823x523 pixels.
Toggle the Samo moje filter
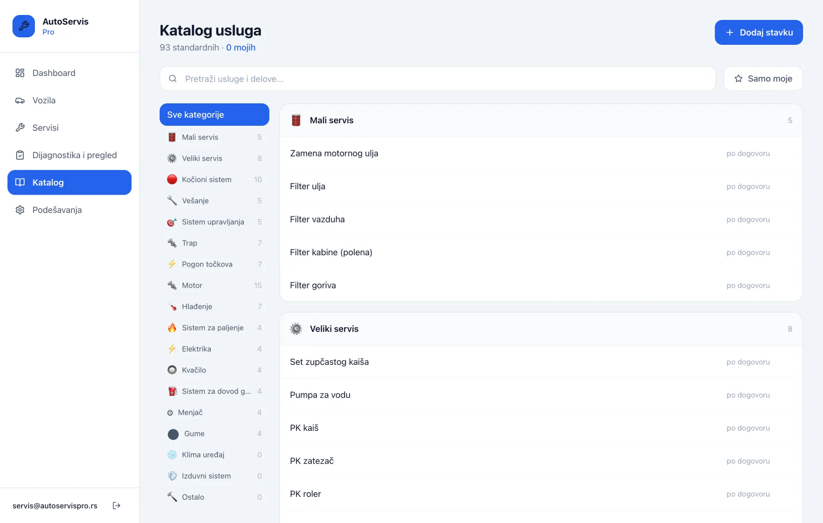[x=763, y=79]
